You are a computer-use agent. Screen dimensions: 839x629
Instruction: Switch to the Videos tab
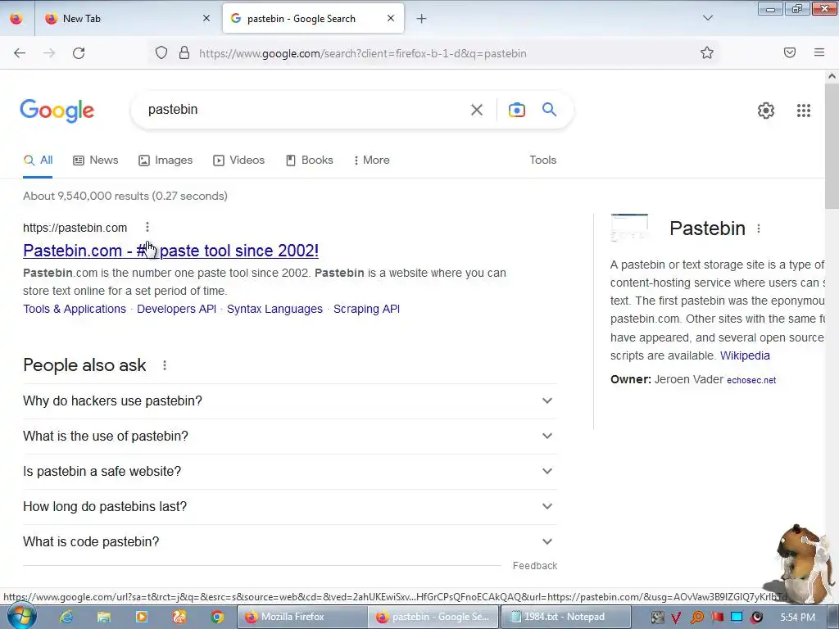click(x=238, y=160)
